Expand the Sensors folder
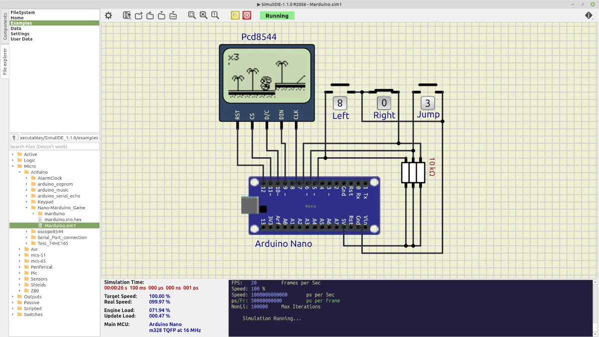The image size is (599, 337). coord(20,279)
